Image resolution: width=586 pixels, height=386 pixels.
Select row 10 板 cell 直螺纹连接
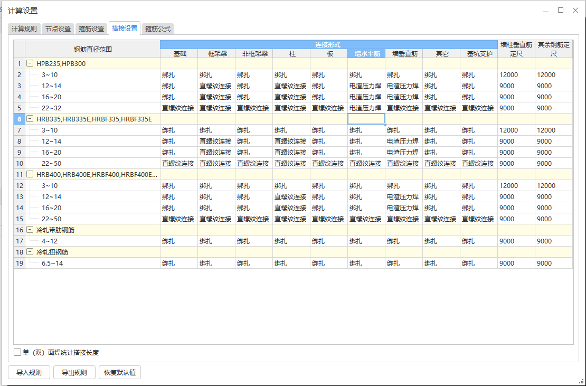(329, 163)
